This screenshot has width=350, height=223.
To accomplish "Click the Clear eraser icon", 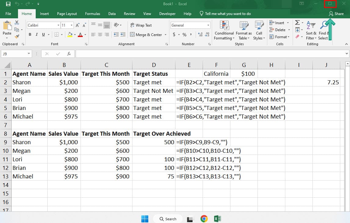I will [x=297, y=36].
